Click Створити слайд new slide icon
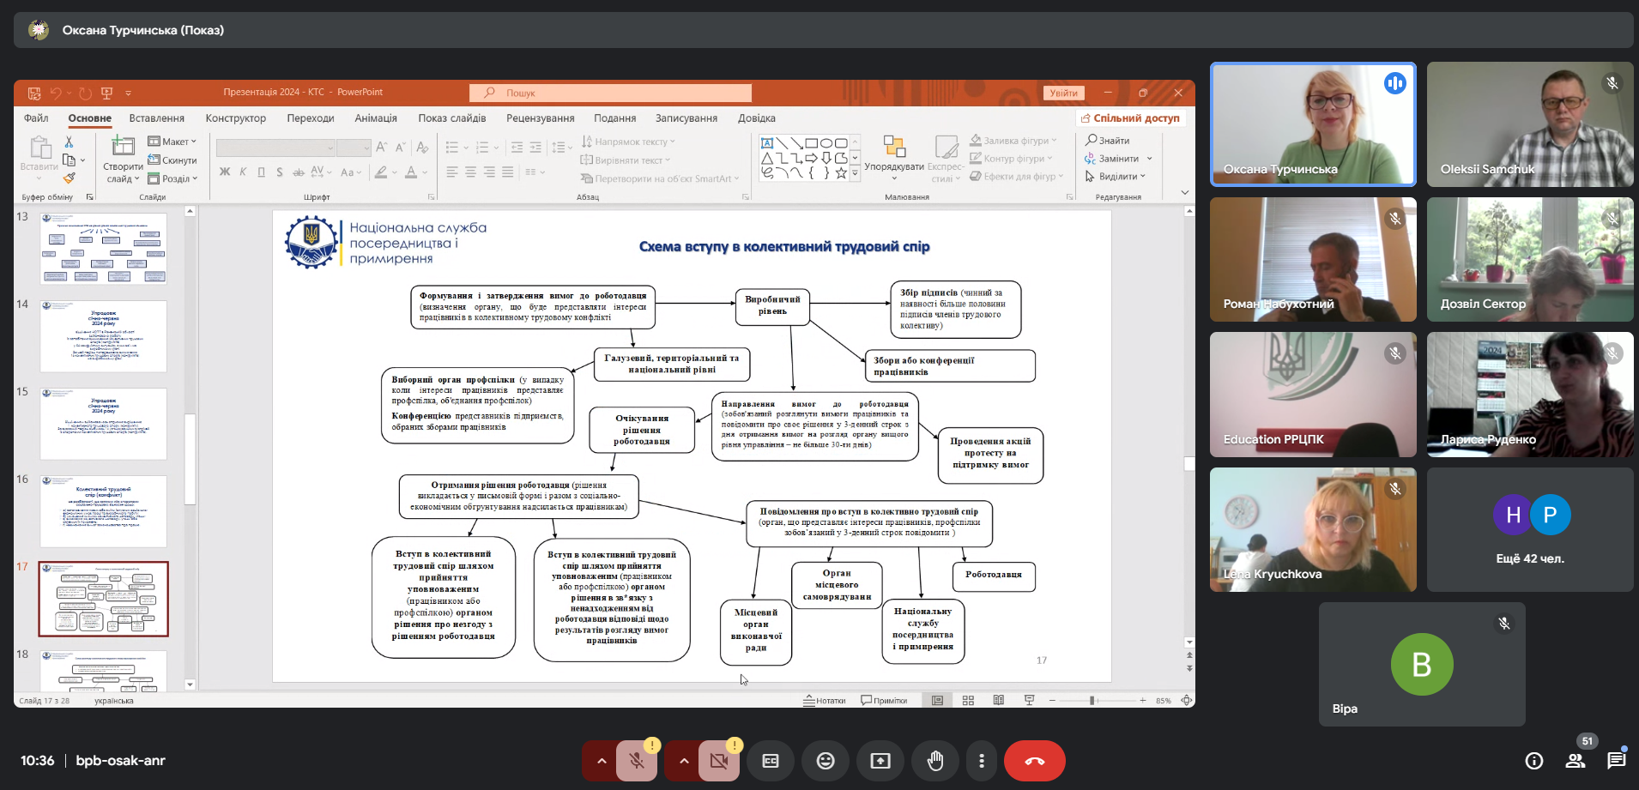 pos(124,146)
